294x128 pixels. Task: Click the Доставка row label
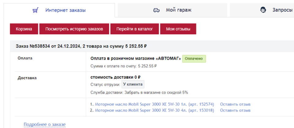(x=27, y=78)
